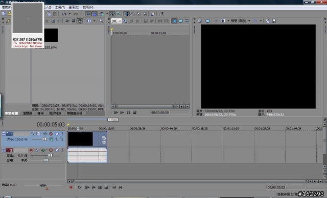The image size is (327, 198).
Task: Toggle Ignore Event Grouping button
Action: click(x=118, y=14)
